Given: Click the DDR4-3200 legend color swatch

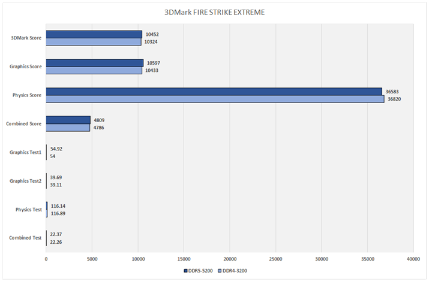Looking at the screenshot, I should [x=220, y=271].
